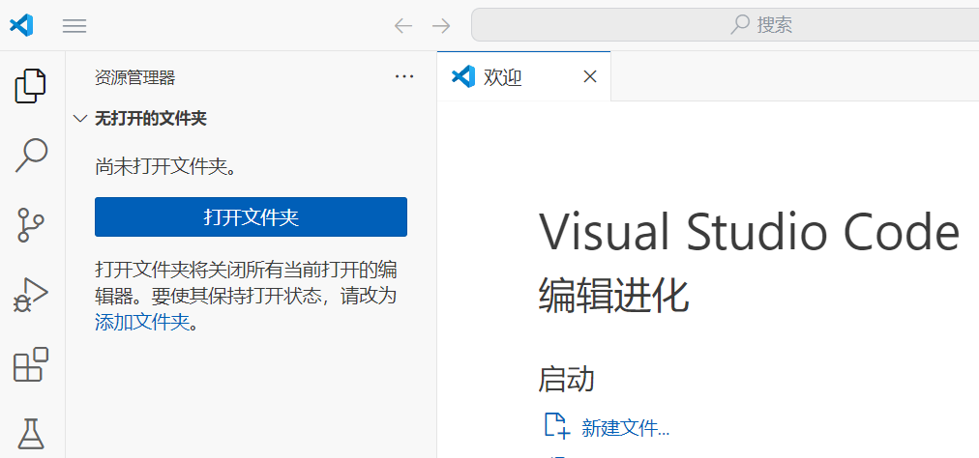Click the new file icon beside 新建文件
This screenshot has height=458, width=979.
point(556,425)
